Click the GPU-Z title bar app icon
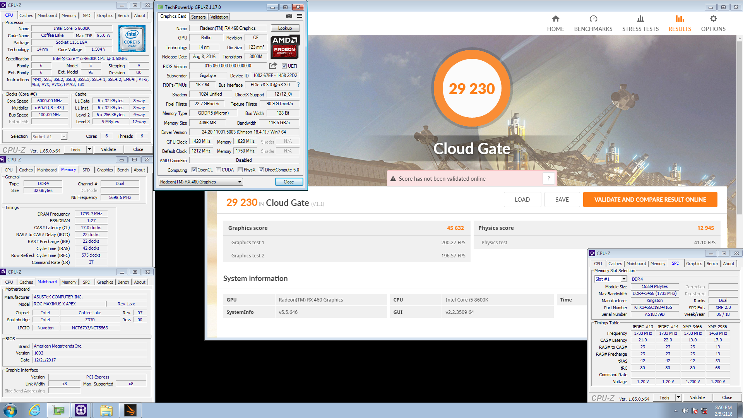The height and width of the screenshot is (418, 743). tap(161, 7)
